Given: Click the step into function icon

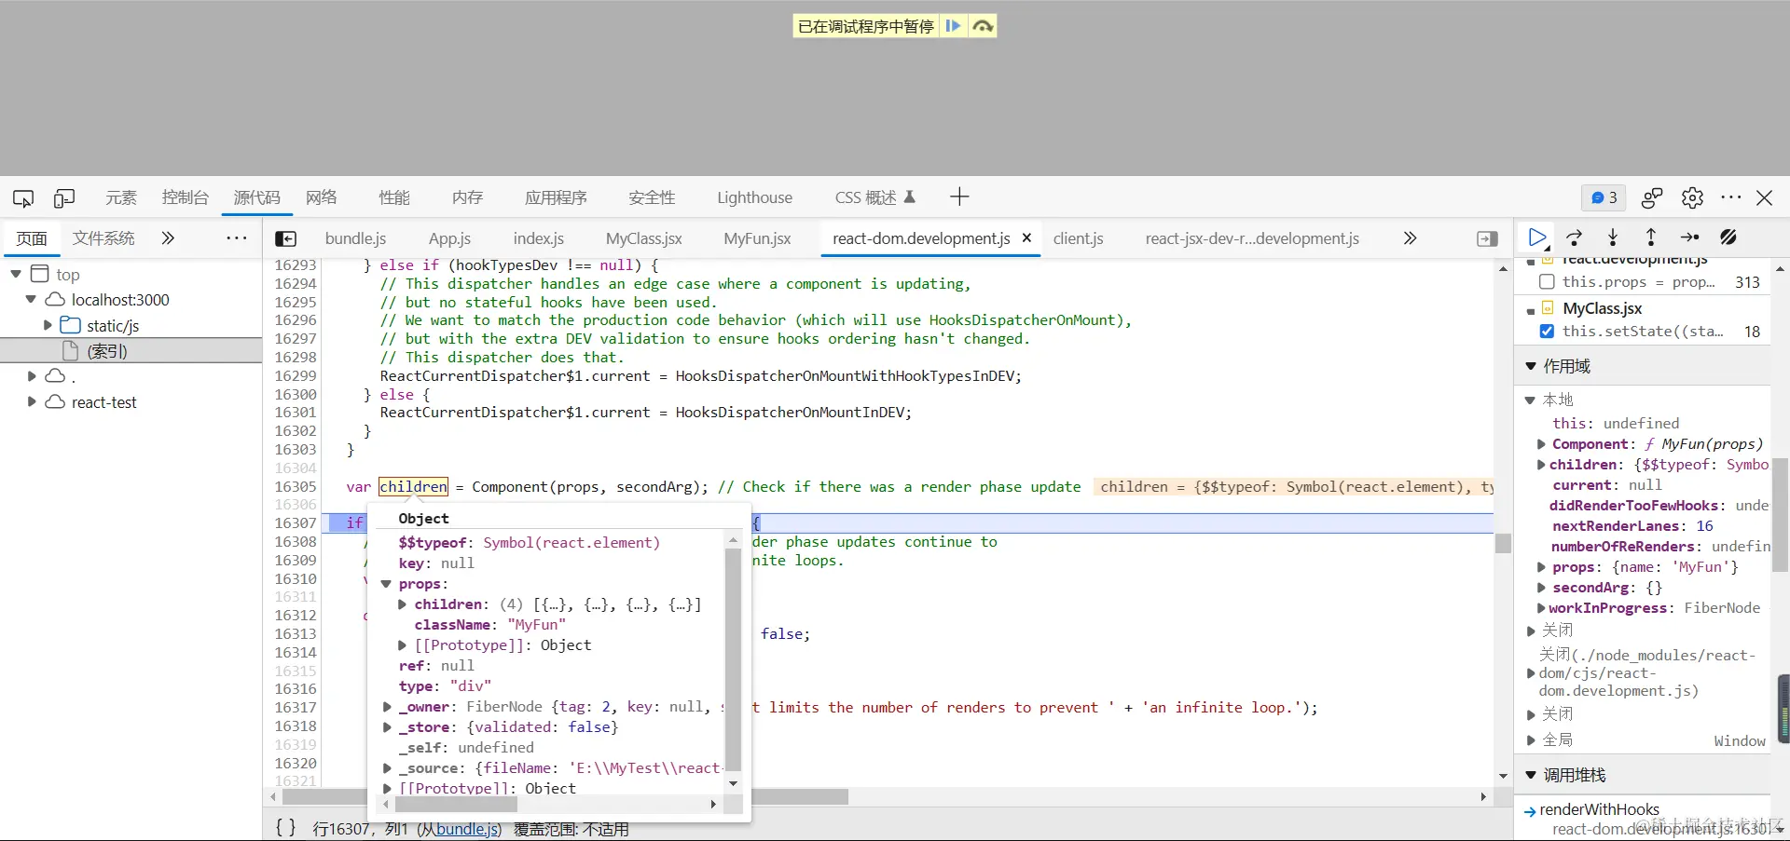Looking at the screenshot, I should click(1613, 237).
